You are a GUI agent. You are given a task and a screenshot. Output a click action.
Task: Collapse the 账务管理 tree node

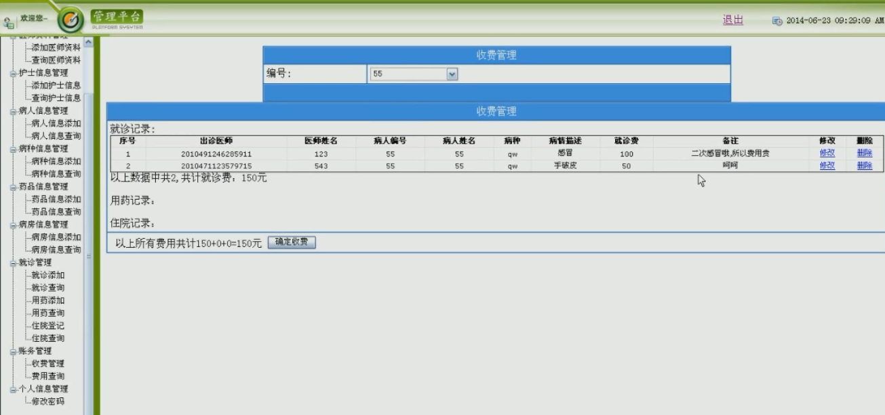coord(13,351)
